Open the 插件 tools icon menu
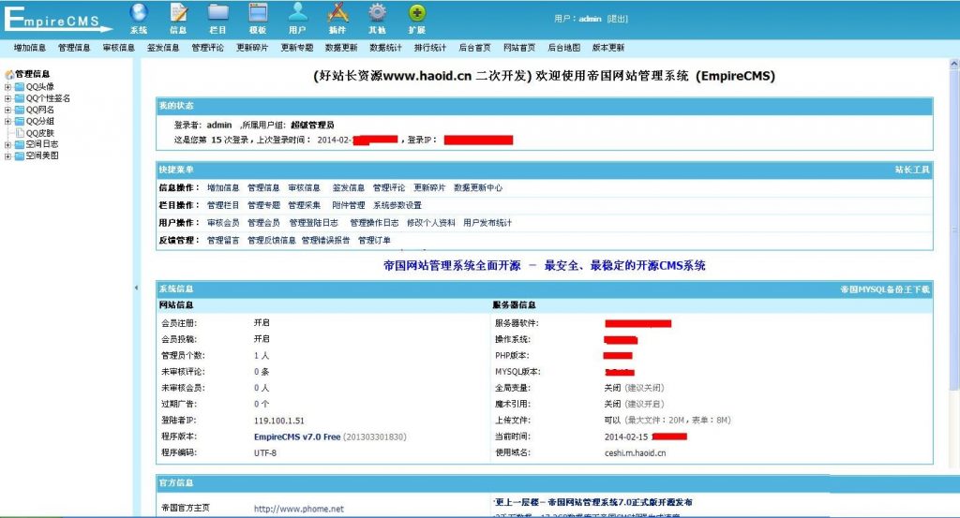 tap(337, 19)
